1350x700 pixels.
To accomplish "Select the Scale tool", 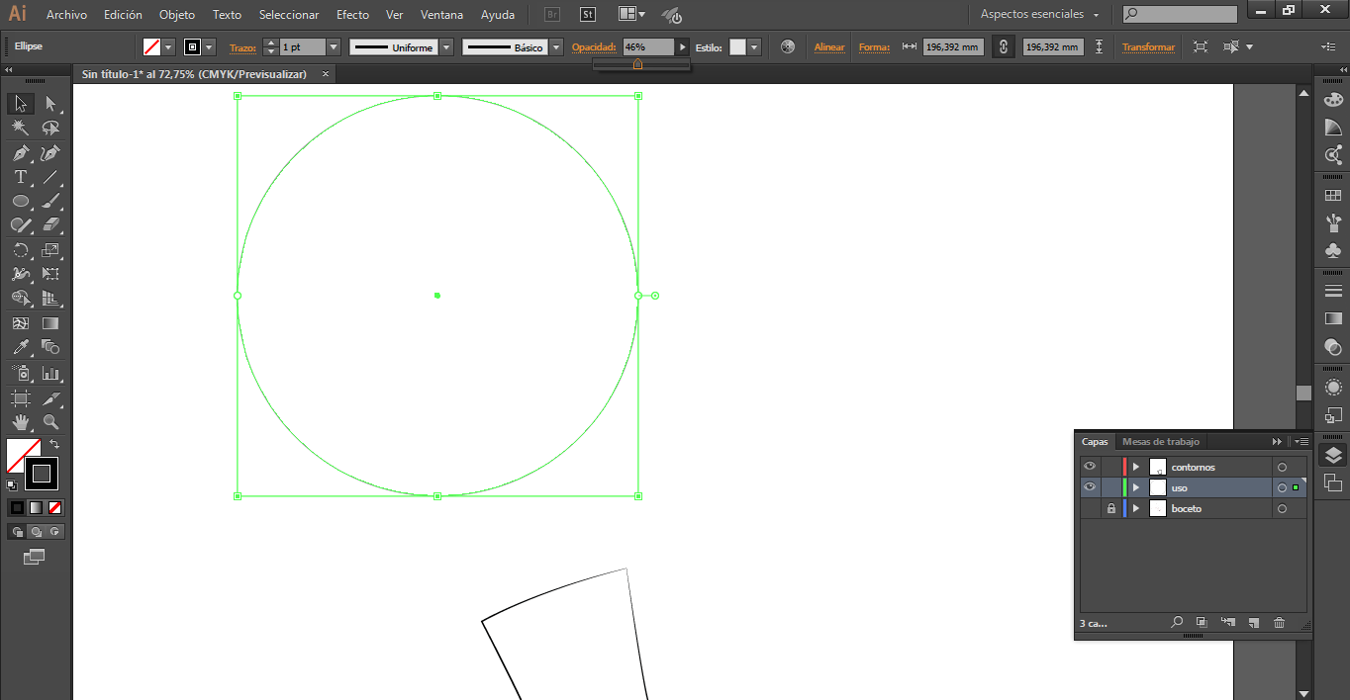I will click(50, 250).
